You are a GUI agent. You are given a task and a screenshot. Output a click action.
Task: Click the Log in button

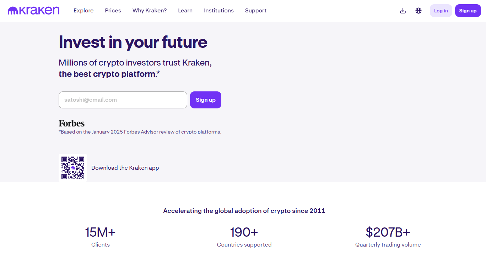tap(441, 11)
